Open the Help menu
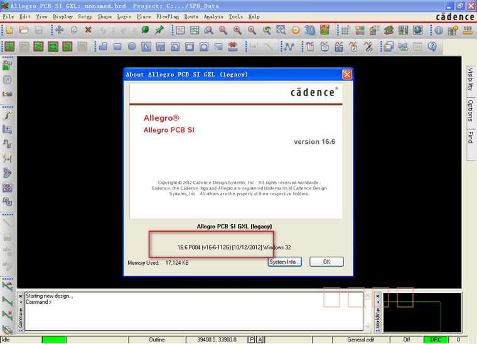The height and width of the screenshot is (344, 477). (x=254, y=17)
